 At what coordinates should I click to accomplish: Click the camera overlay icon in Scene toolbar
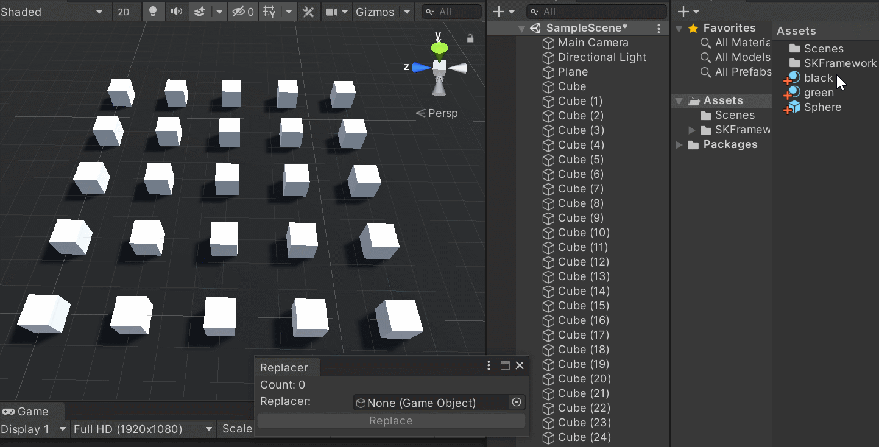coord(331,12)
